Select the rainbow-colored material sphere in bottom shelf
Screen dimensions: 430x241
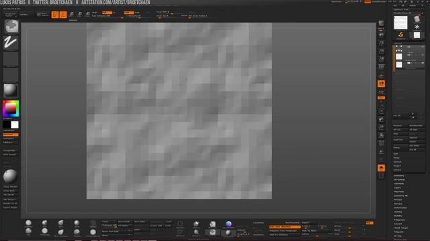[x=228, y=225]
